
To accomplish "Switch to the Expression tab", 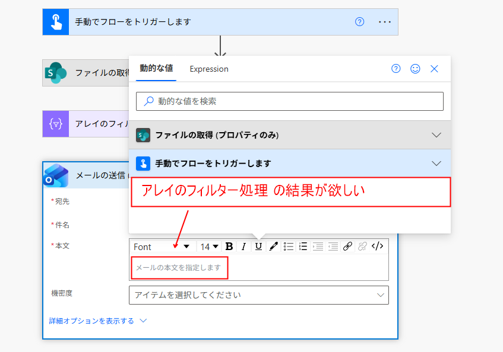I will click(209, 69).
